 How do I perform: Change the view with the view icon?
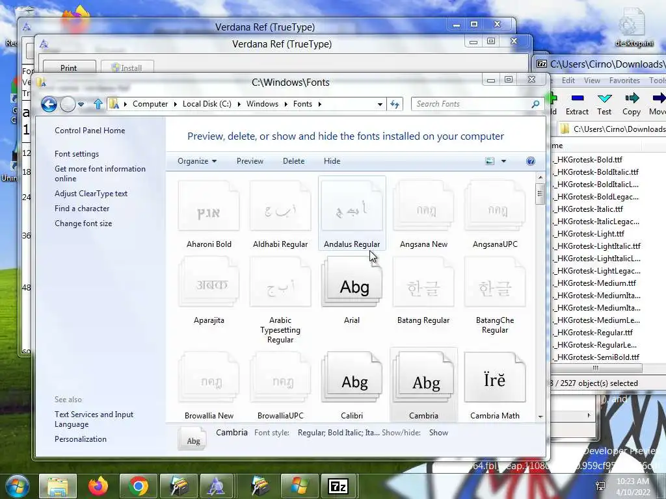pyautogui.click(x=490, y=161)
